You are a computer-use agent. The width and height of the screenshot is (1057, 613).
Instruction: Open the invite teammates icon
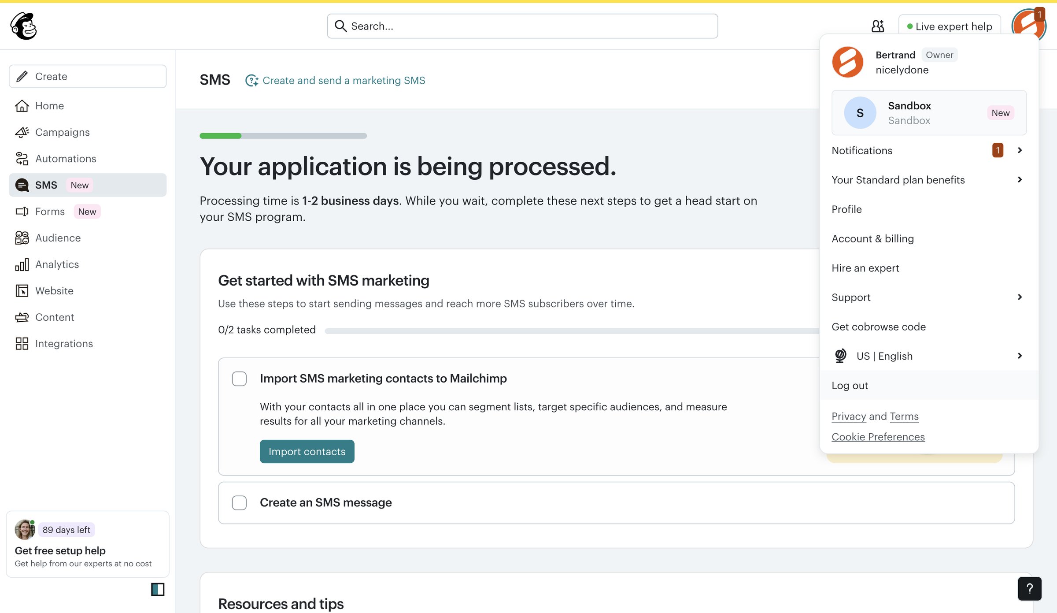tap(878, 26)
